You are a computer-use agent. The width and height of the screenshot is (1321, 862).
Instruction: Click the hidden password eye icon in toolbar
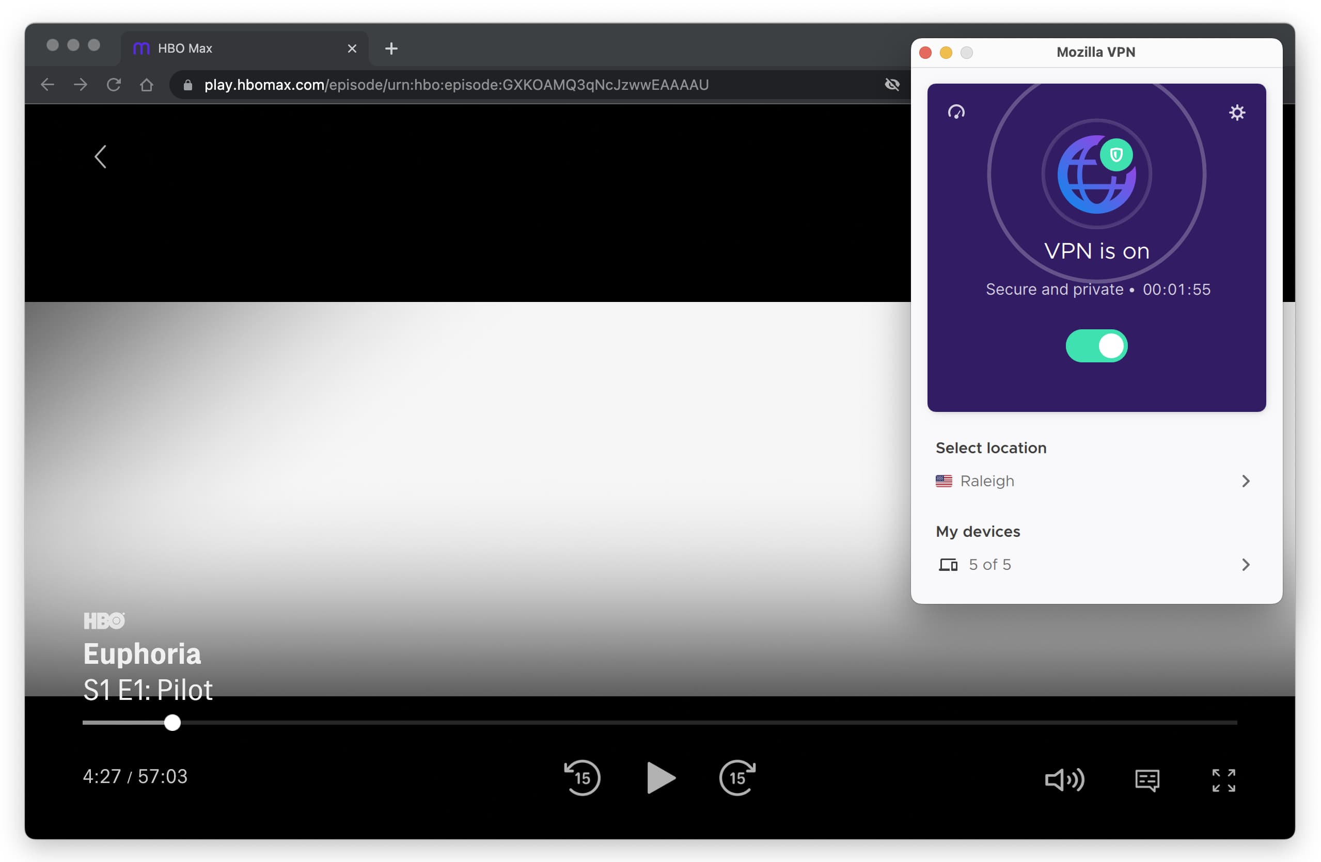pyautogui.click(x=892, y=85)
